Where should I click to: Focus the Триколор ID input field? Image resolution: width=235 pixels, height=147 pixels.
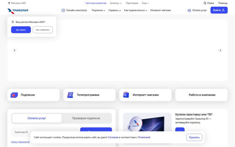(45, 132)
